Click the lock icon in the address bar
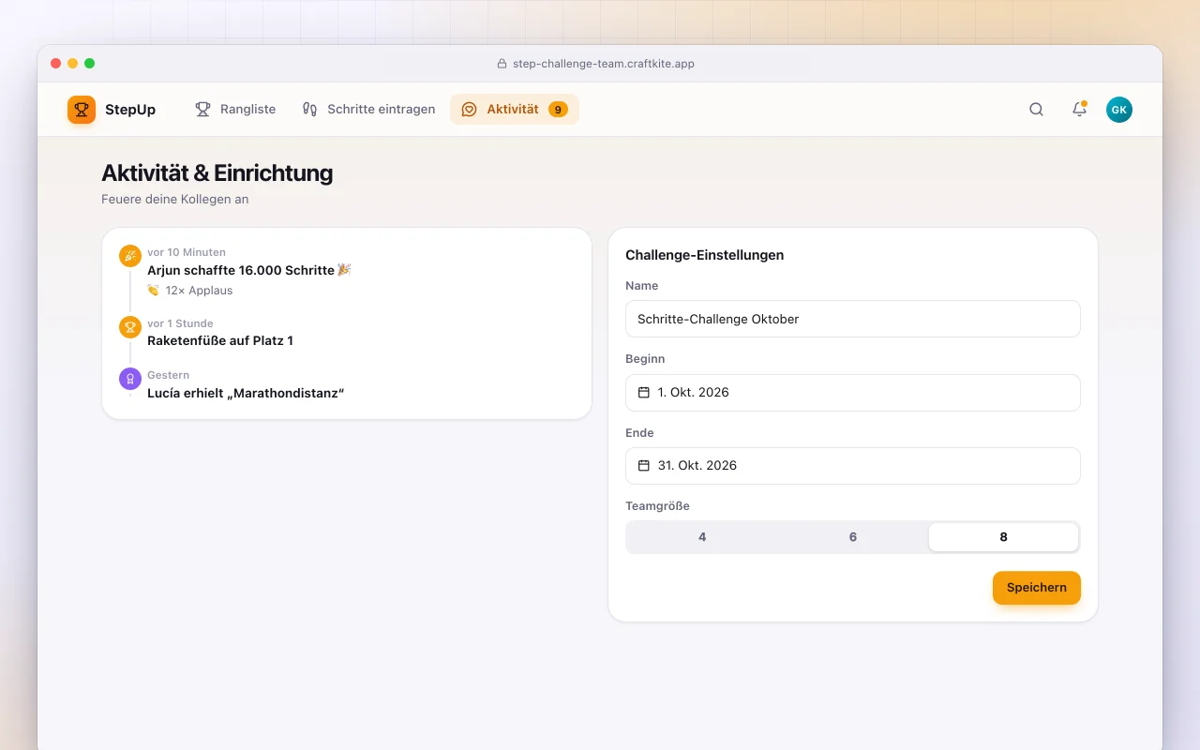Screen dimensions: 1200x750 tap(502, 64)
